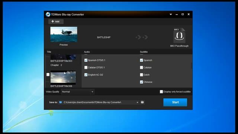Click the MKV Passthrough label
Viewport: 238px width, 134px height.
179,46
